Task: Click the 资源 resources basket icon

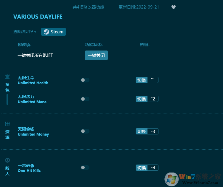Action: (x=7, y=124)
